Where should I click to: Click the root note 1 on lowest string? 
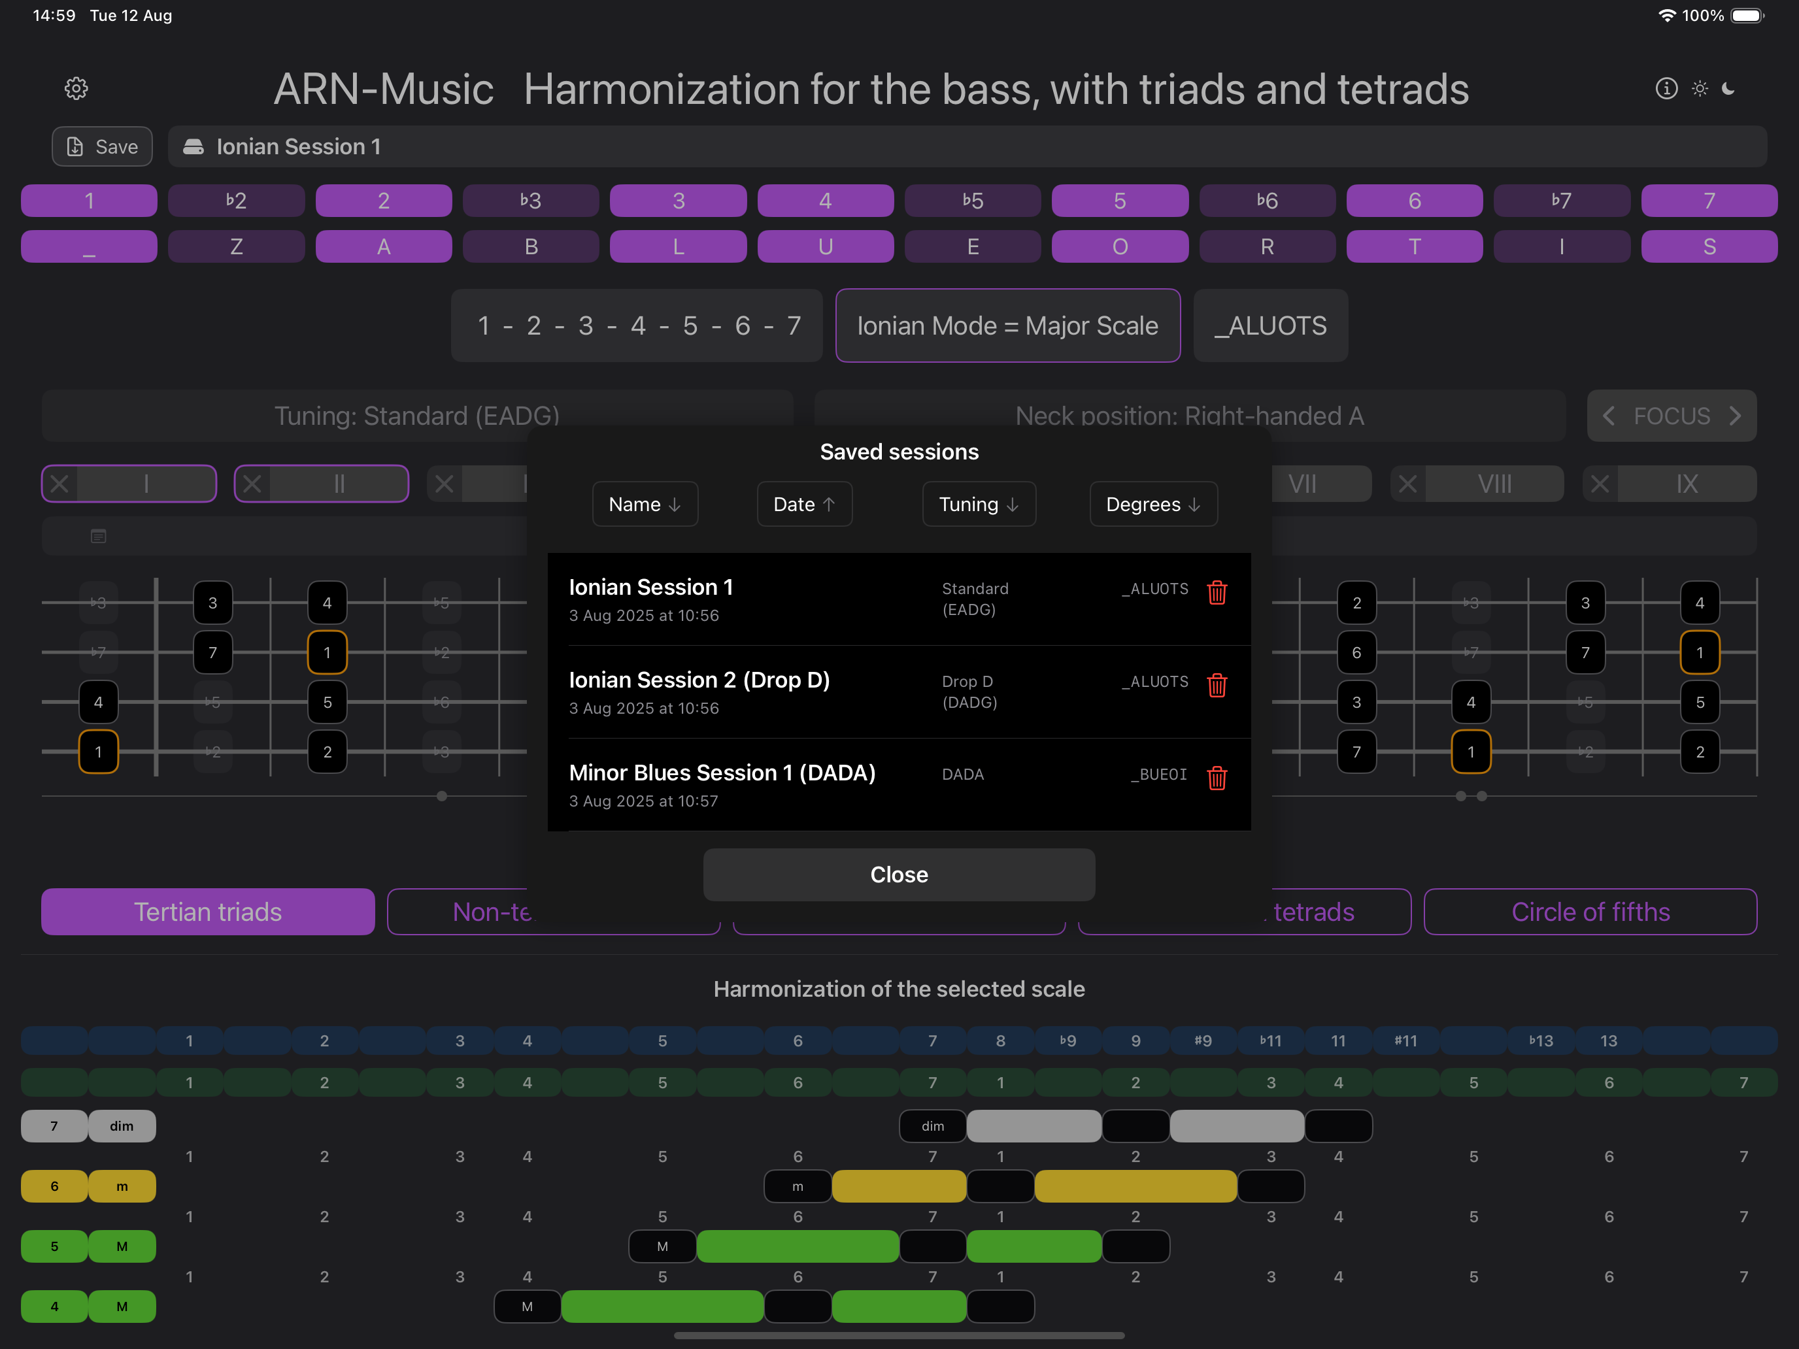(99, 752)
